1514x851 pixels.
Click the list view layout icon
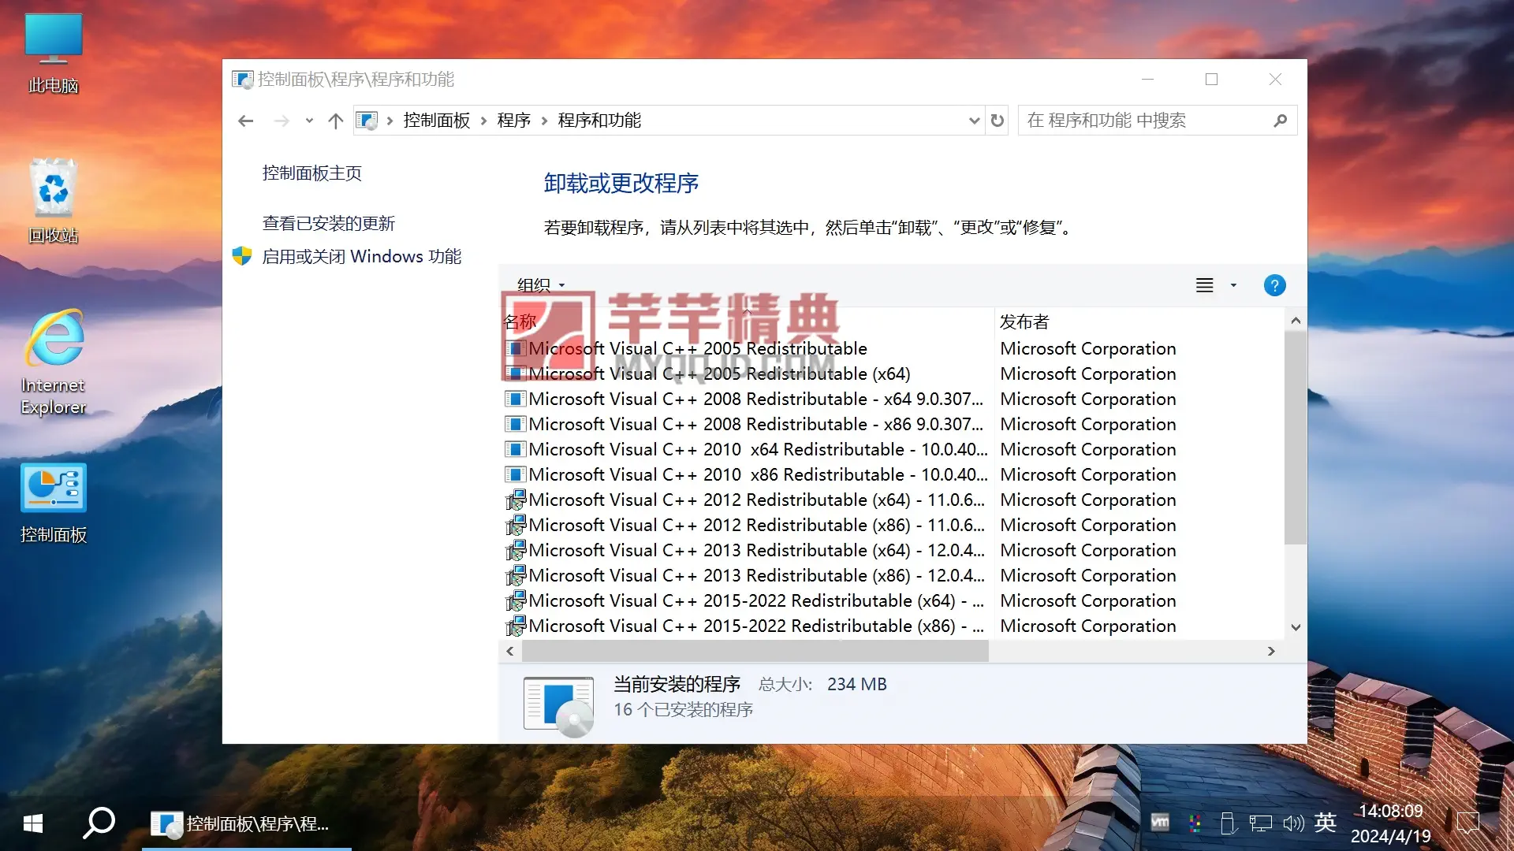coord(1204,285)
